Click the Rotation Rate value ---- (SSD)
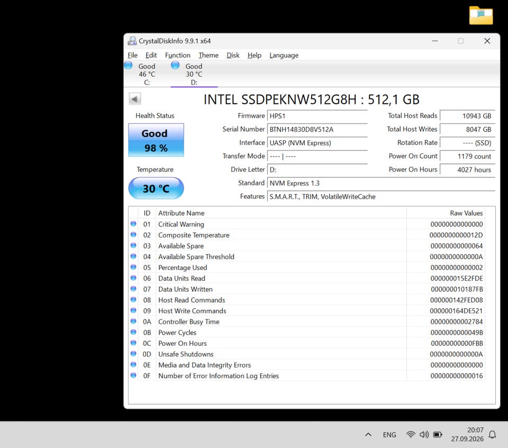Viewport: 508px width, 448px height. 467,143
